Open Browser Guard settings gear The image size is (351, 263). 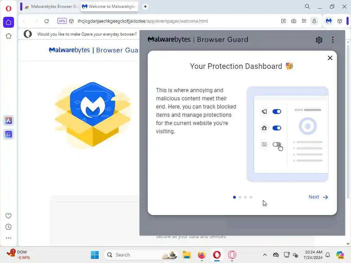coord(319,40)
